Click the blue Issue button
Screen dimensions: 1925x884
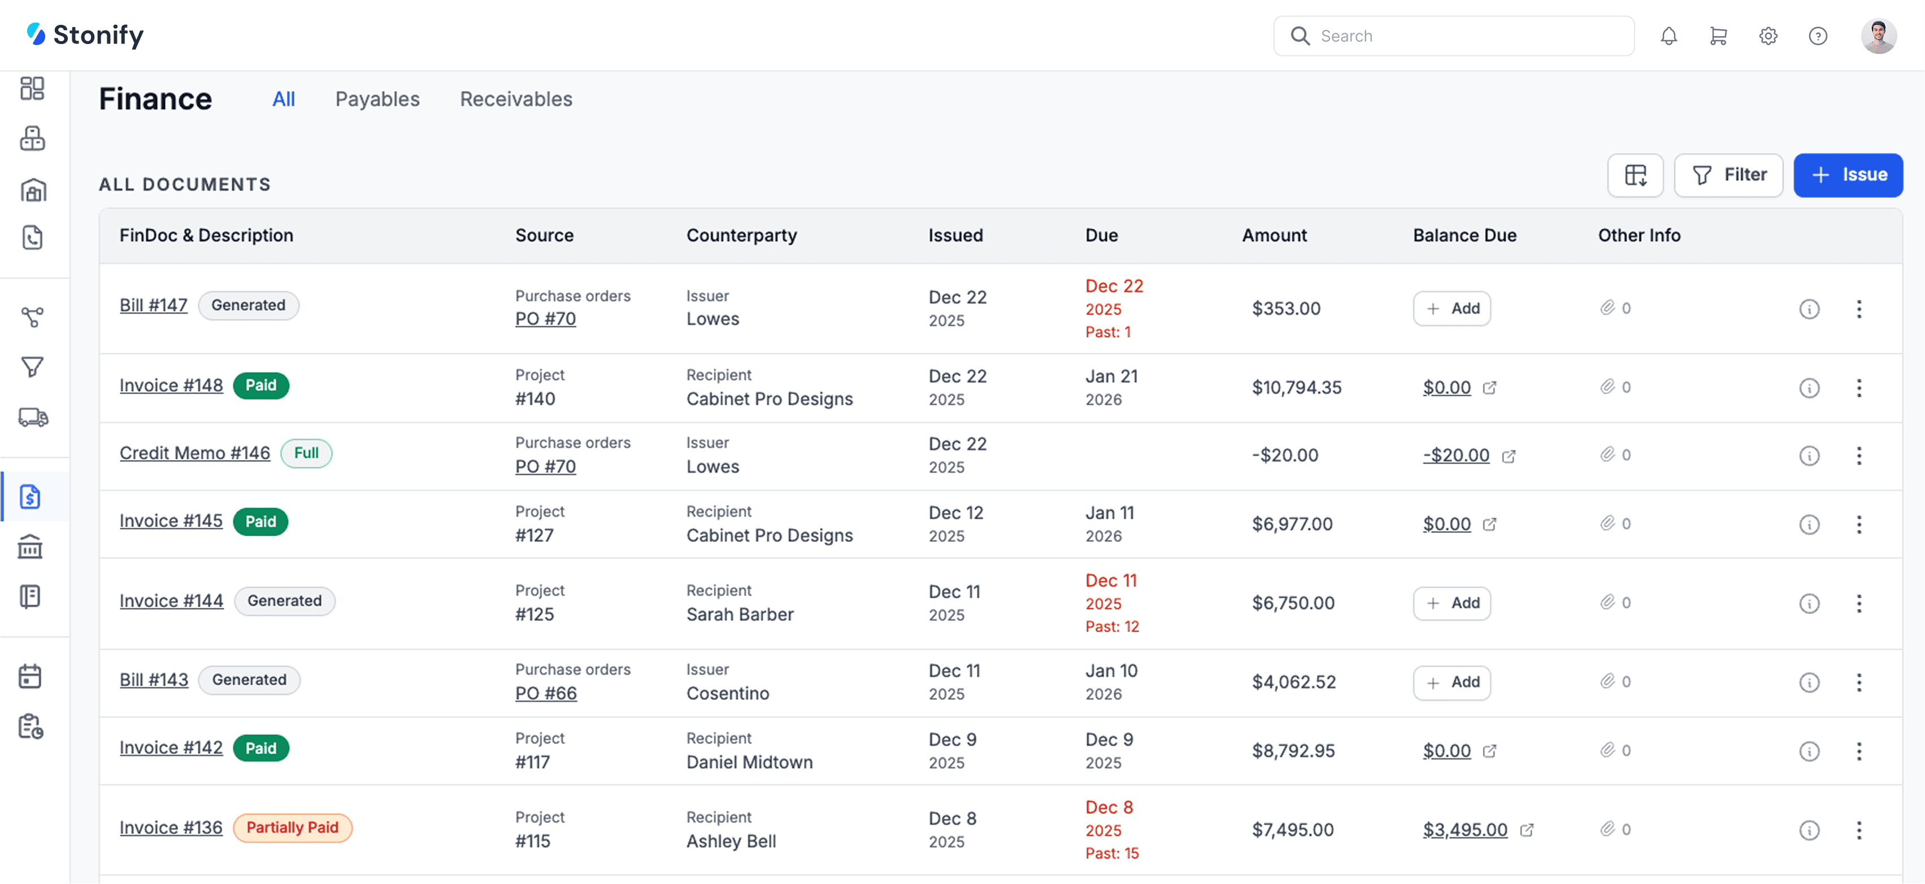[1847, 174]
